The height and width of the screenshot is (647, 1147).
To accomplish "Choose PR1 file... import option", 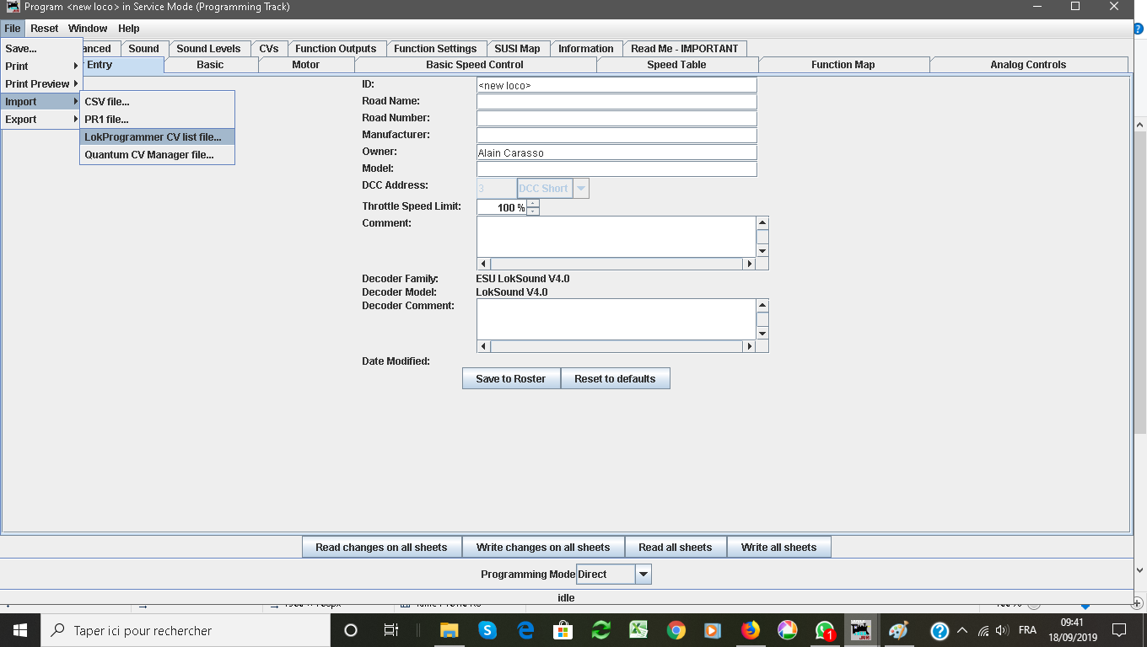I will 157,119.
